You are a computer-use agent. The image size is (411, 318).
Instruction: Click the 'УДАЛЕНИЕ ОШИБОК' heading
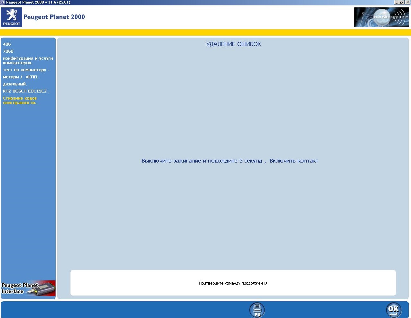click(234, 44)
